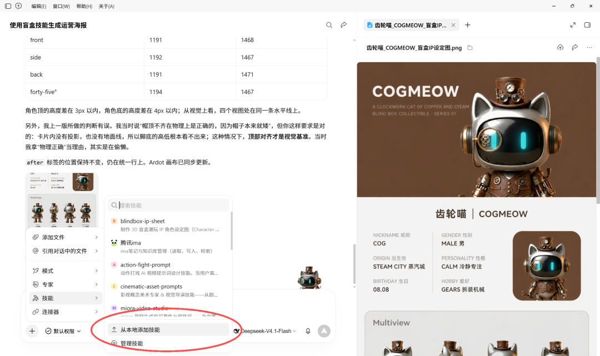Choose the blindbox-ip-sheet skill
Viewport: 600px width, 356px height.
(x=168, y=225)
